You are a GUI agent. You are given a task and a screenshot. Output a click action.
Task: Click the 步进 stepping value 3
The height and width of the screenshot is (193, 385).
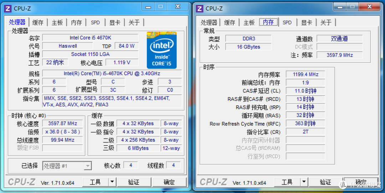pos(170,82)
